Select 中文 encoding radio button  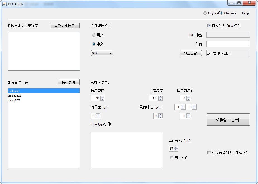click(x=94, y=44)
